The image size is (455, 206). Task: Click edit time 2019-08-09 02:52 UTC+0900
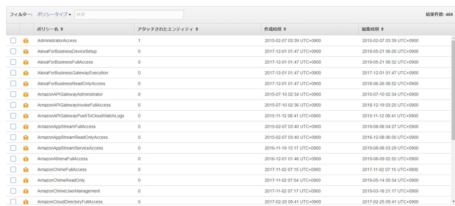(390, 159)
